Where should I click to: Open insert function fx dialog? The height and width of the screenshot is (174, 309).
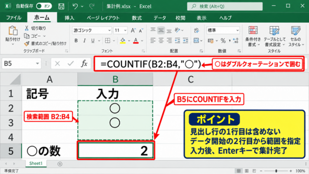[84, 63]
